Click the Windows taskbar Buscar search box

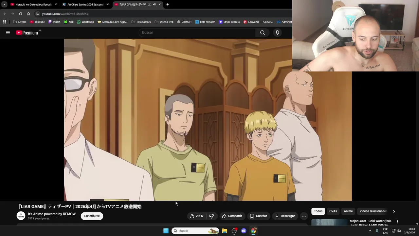[x=195, y=231]
